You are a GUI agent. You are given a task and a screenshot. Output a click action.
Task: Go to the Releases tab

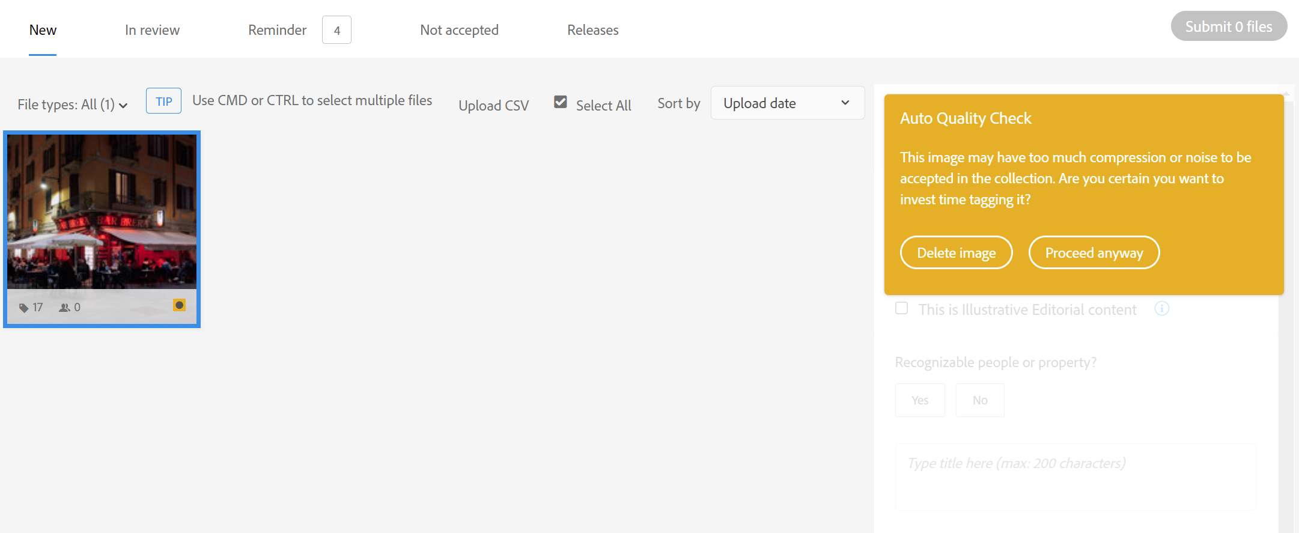coord(592,30)
